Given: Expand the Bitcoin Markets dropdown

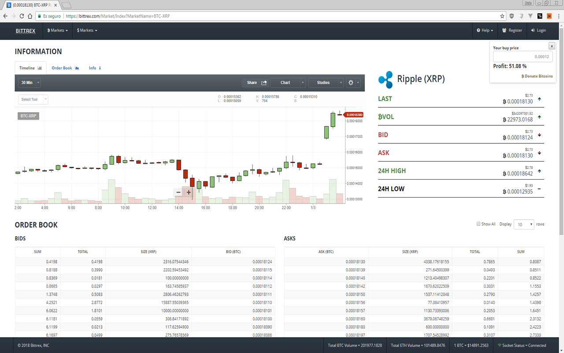Looking at the screenshot, I should [x=58, y=30].
